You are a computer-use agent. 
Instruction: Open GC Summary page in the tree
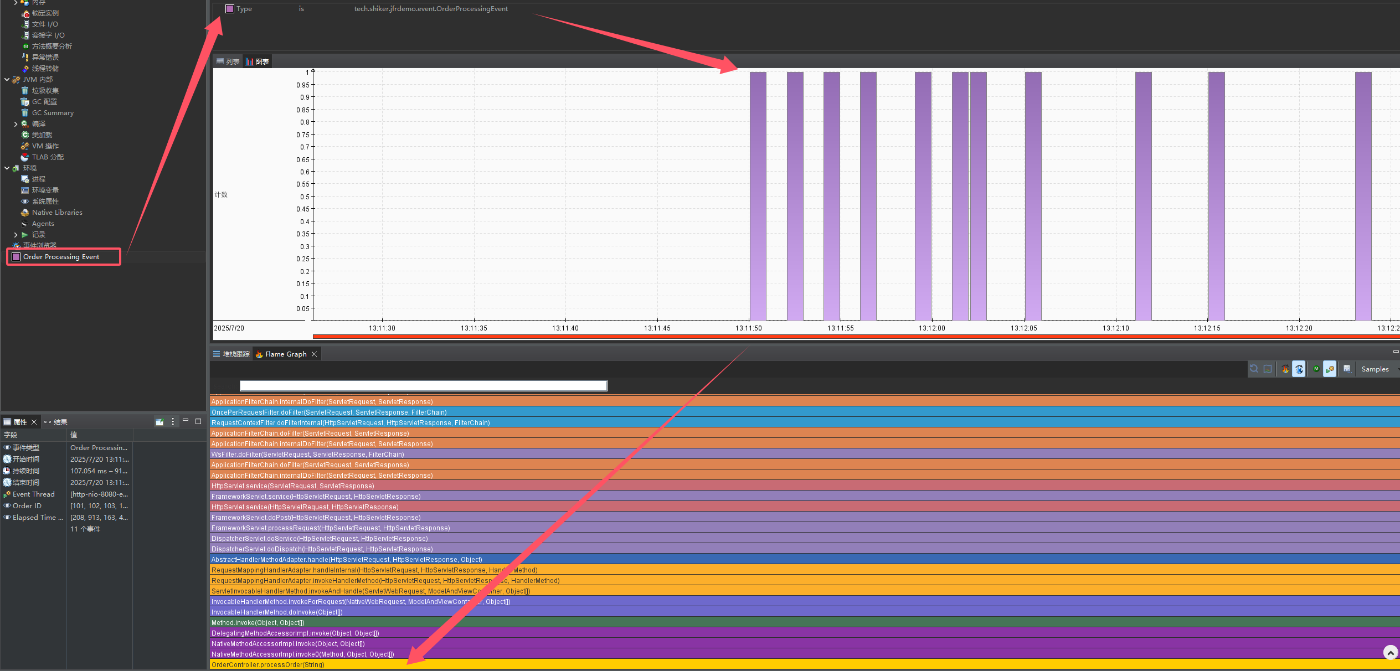coord(52,113)
